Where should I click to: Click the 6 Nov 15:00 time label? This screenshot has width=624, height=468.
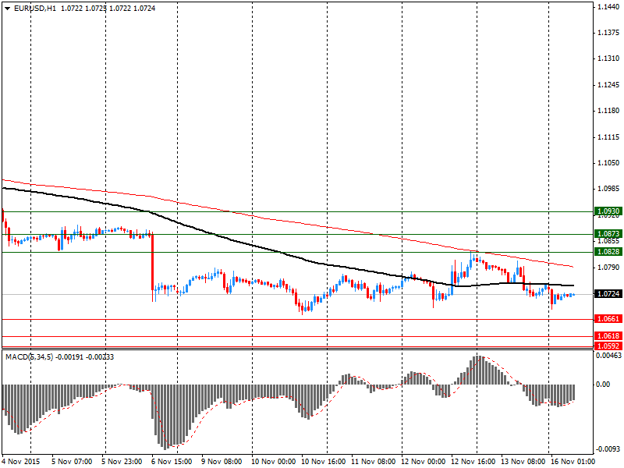(x=172, y=462)
